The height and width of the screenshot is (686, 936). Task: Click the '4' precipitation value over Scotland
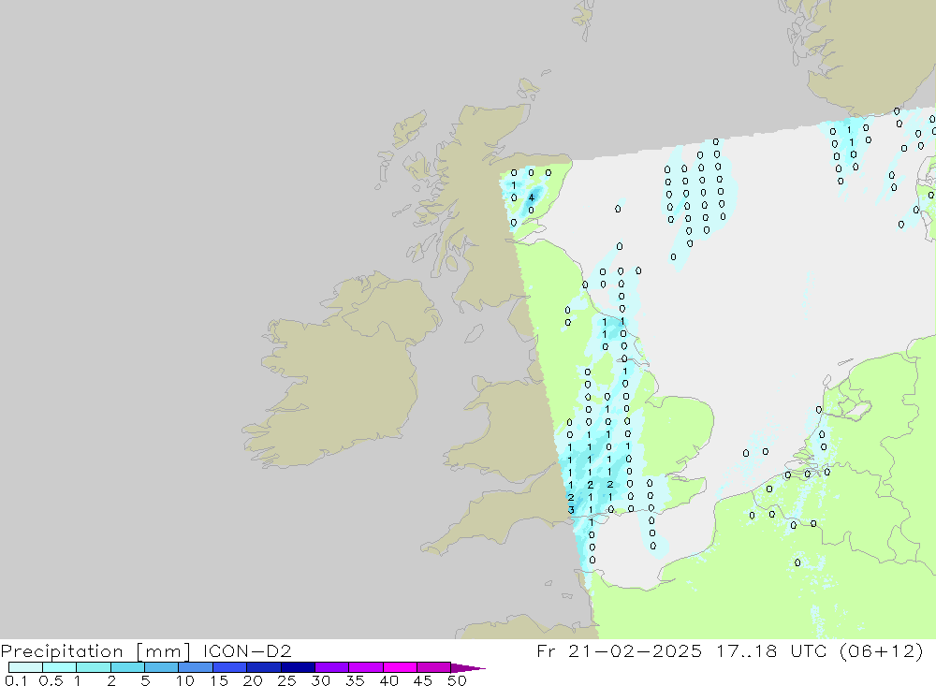tap(532, 197)
